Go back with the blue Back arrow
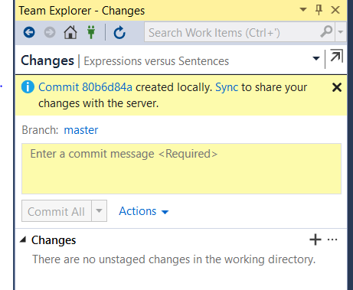Viewport: 353px width, 290px height. [x=29, y=32]
